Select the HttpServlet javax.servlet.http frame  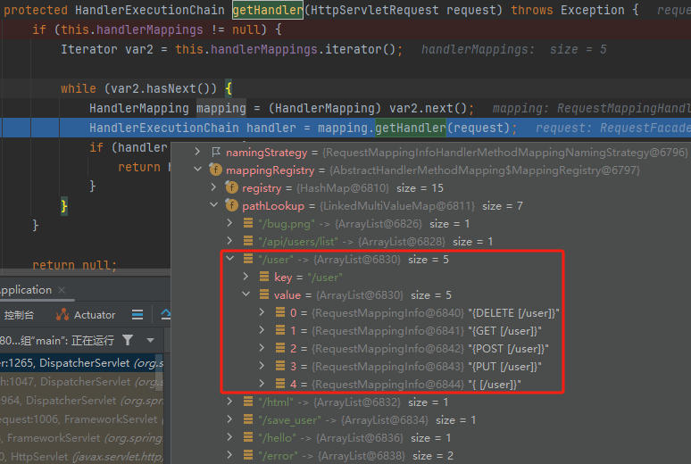(x=81, y=457)
